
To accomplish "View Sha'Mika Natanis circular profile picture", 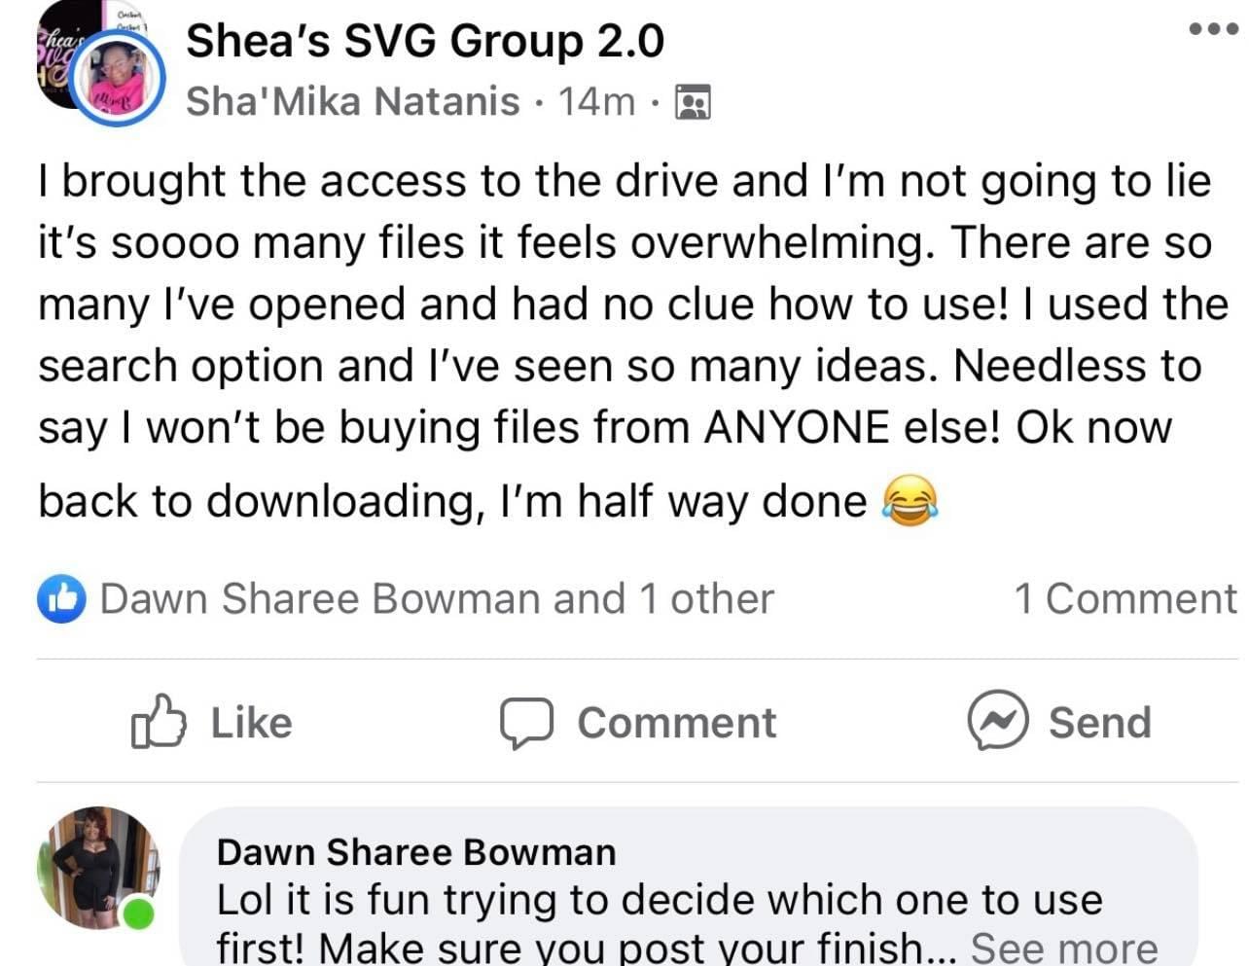I will coord(119,80).
